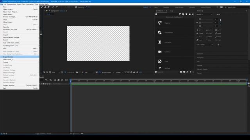Toggle Toggle Switches / Modes in timeline
Screen dimensions: 250x140
coord(43,134)
